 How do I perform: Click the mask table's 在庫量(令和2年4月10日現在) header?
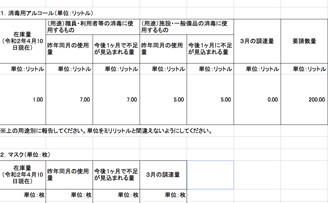click(x=23, y=175)
